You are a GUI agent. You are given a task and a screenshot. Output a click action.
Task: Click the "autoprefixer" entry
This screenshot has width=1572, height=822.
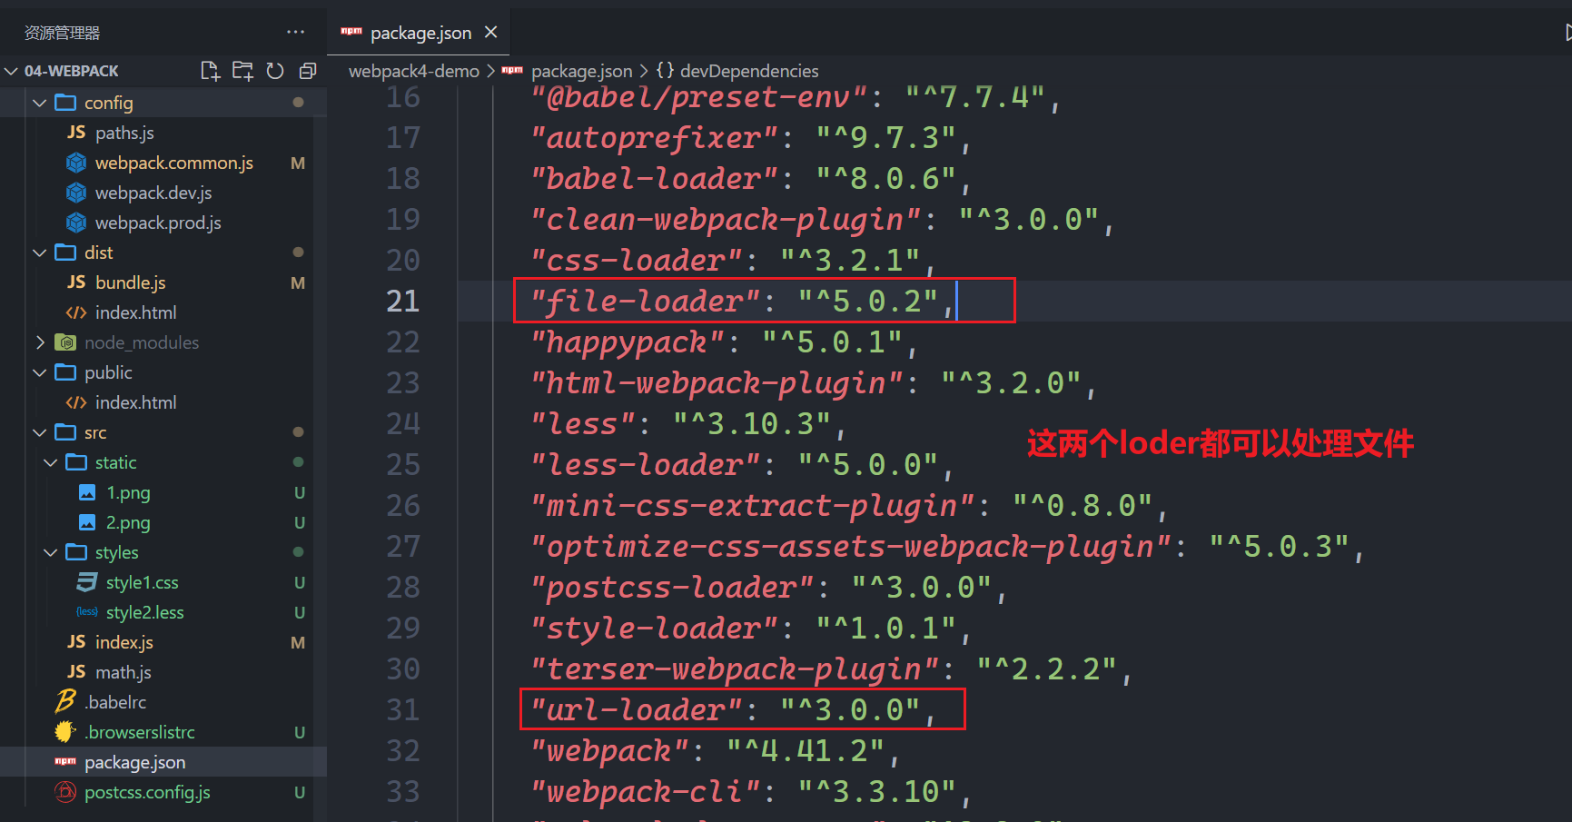(x=655, y=137)
